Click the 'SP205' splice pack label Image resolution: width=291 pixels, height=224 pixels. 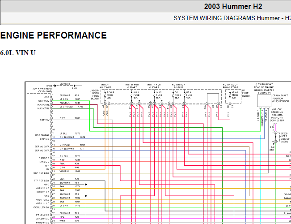[284, 134]
